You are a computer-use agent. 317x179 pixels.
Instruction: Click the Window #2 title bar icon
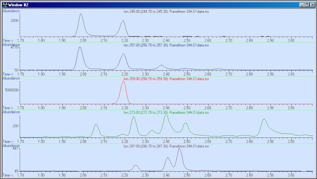[x=4, y=5]
